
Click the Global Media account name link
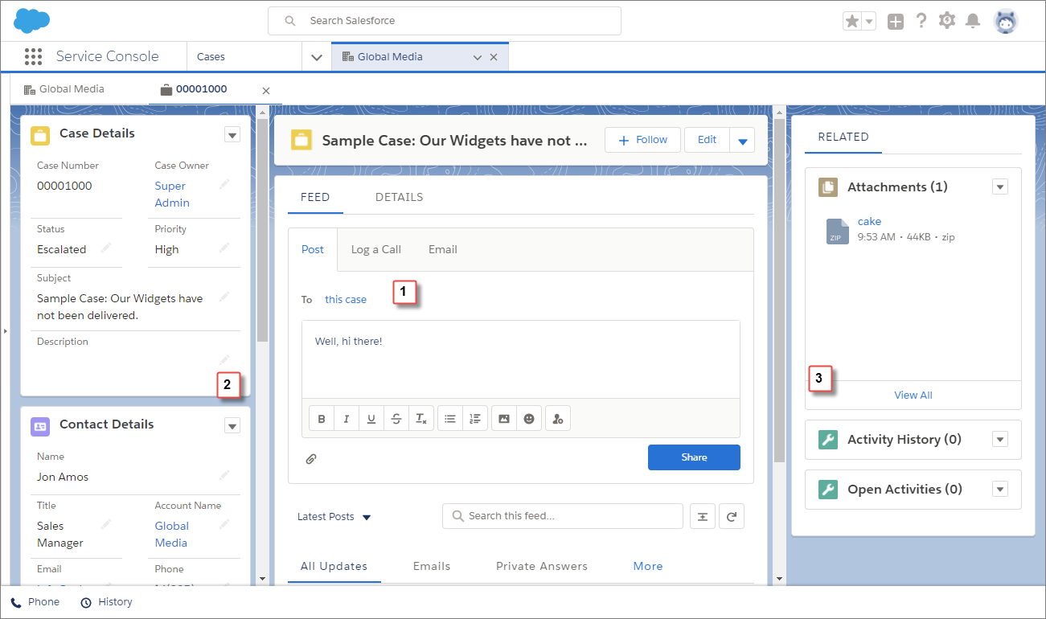pos(172,535)
